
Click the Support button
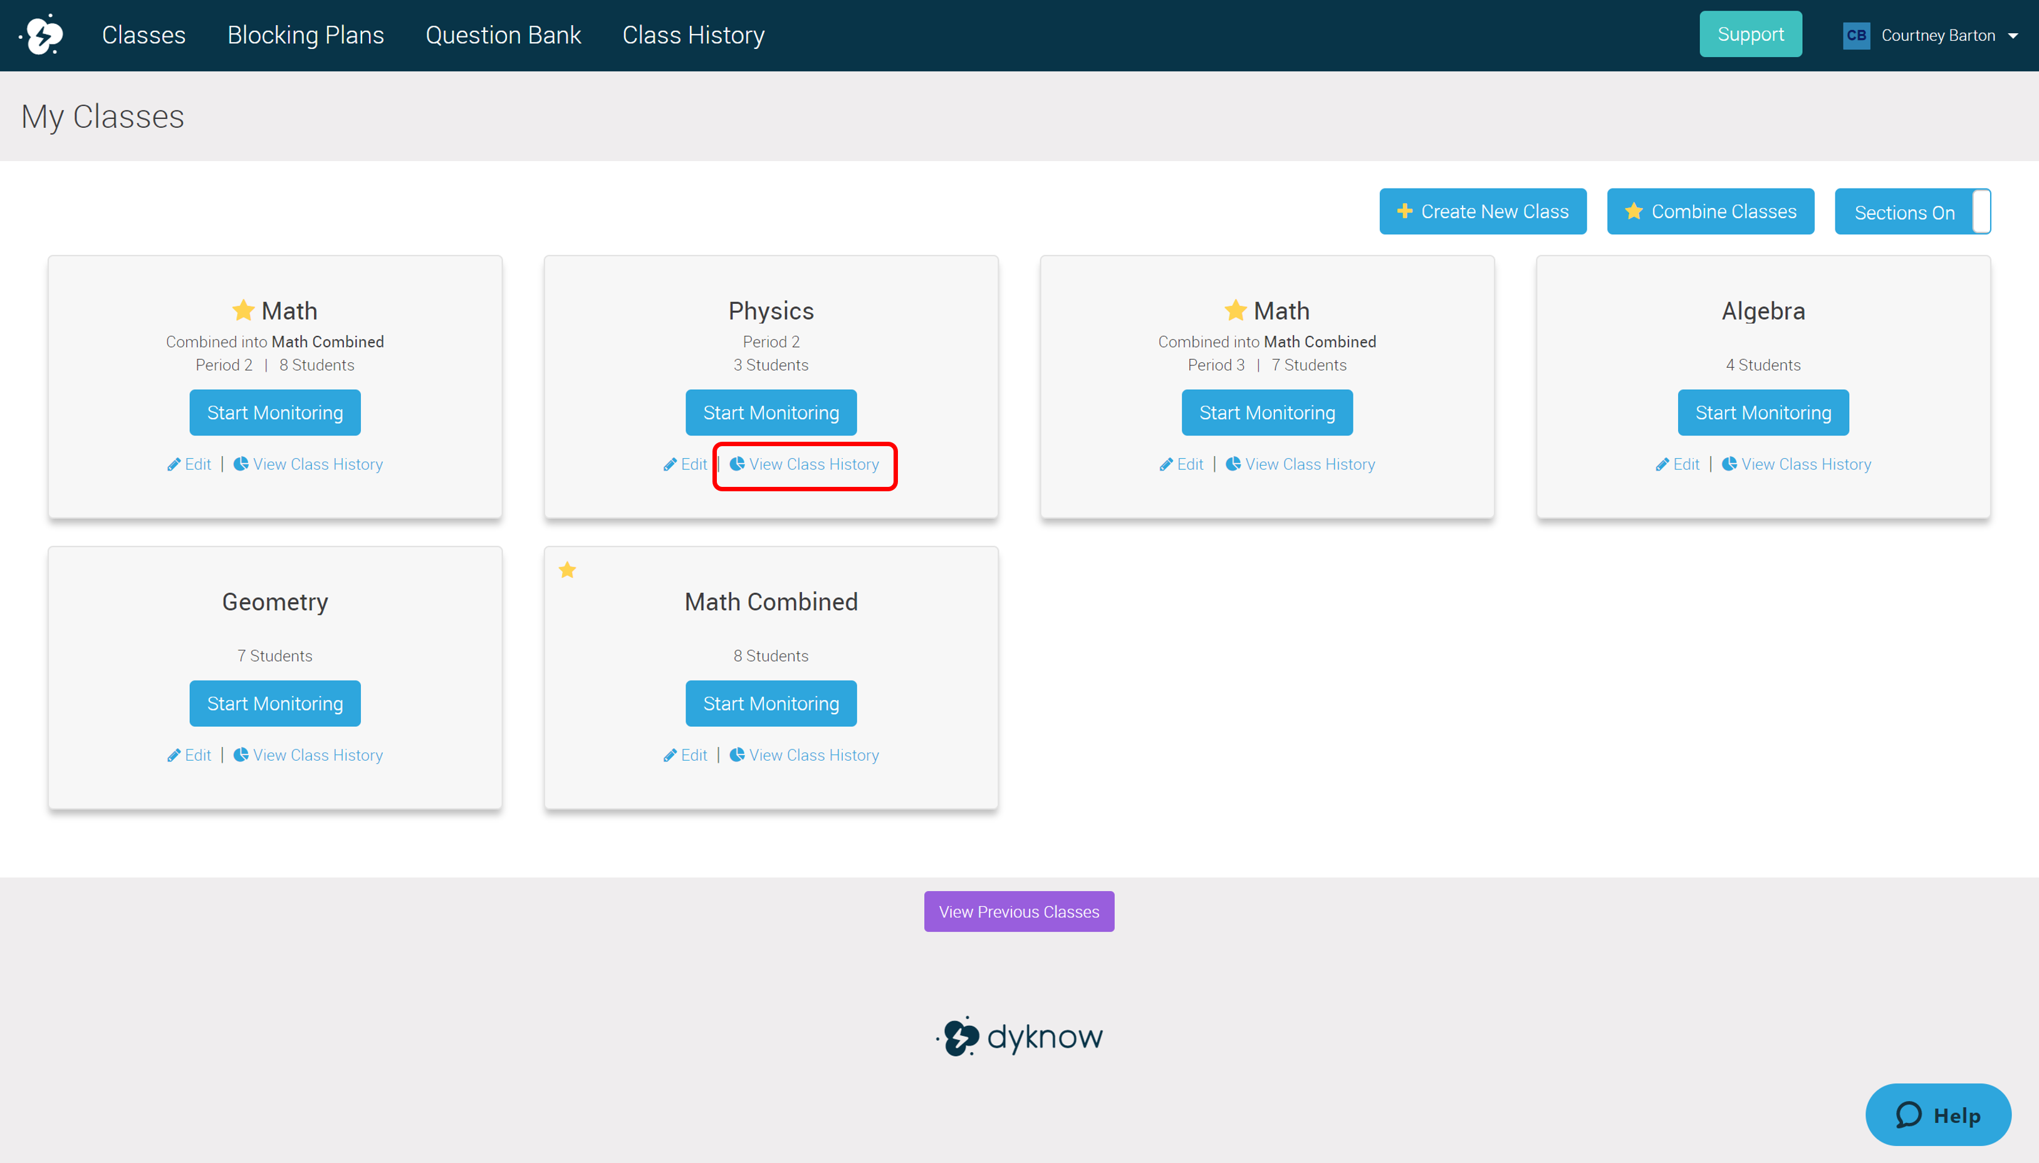pyautogui.click(x=1750, y=34)
